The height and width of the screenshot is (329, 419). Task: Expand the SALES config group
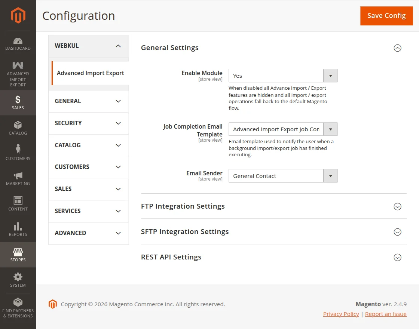tap(88, 189)
